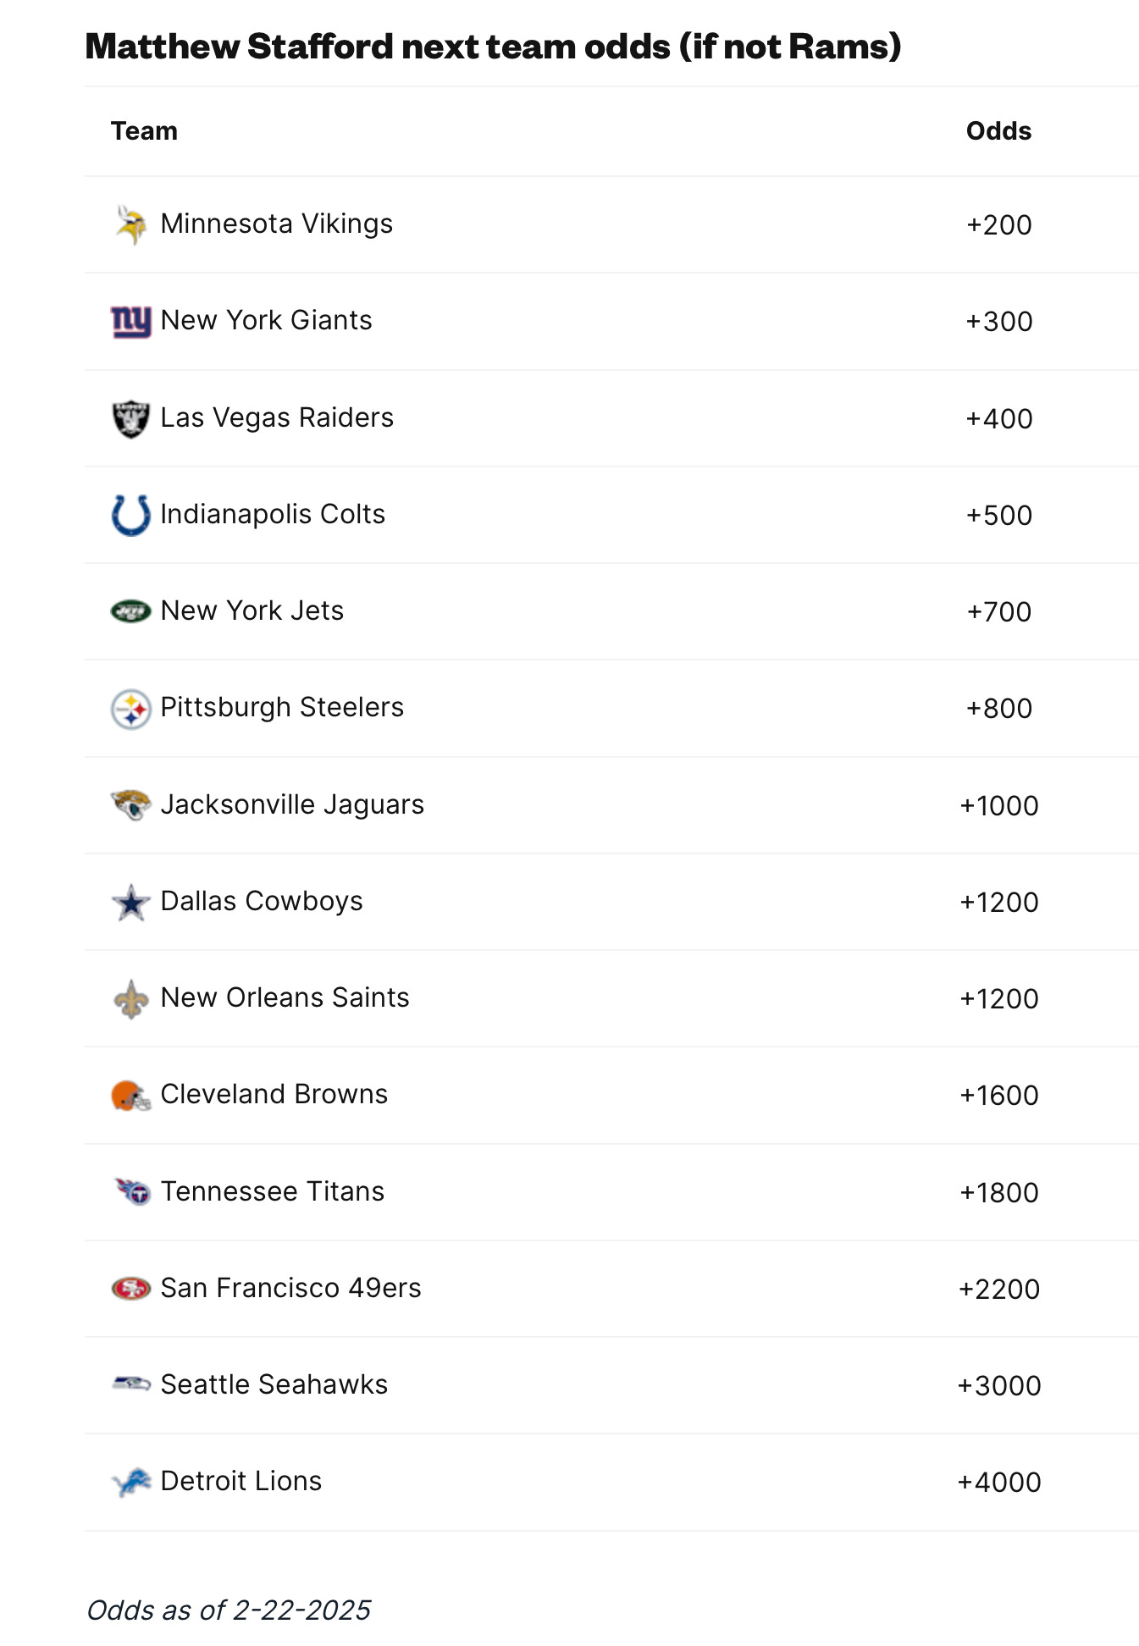This screenshot has width=1139, height=1646.
Task: Click the Minnesota Vikings logo
Action: pos(131,224)
